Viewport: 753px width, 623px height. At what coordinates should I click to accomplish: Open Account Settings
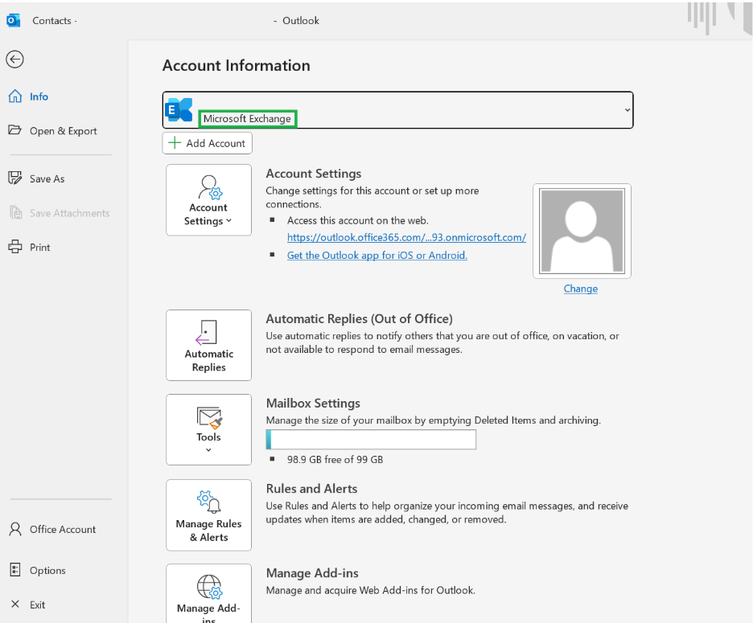coord(208,199)
